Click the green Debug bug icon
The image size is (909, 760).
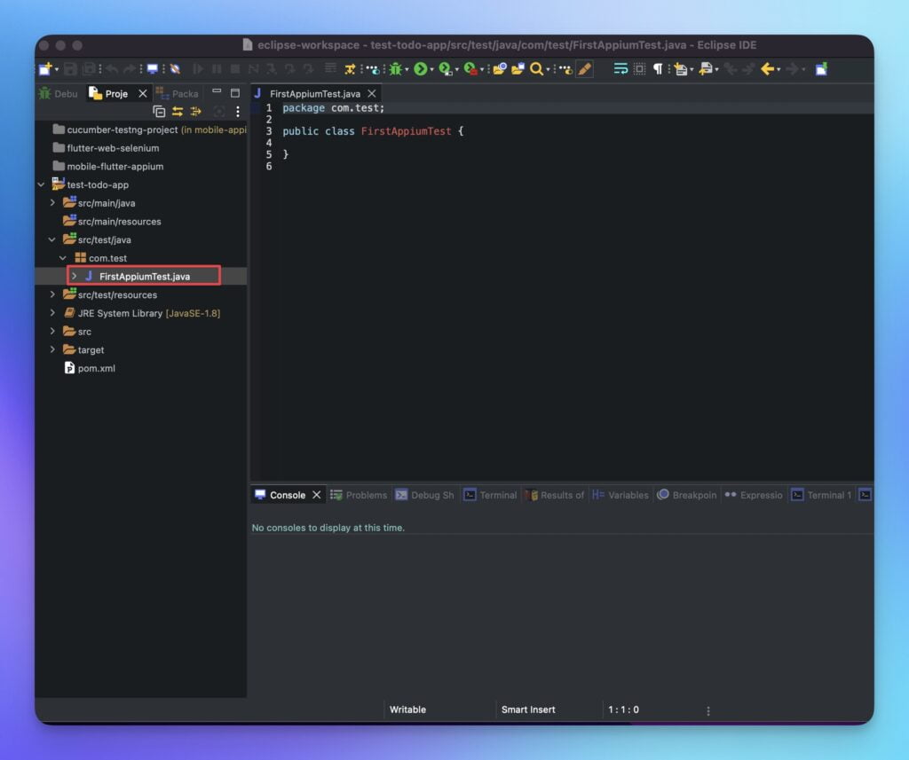pos(396,69)
